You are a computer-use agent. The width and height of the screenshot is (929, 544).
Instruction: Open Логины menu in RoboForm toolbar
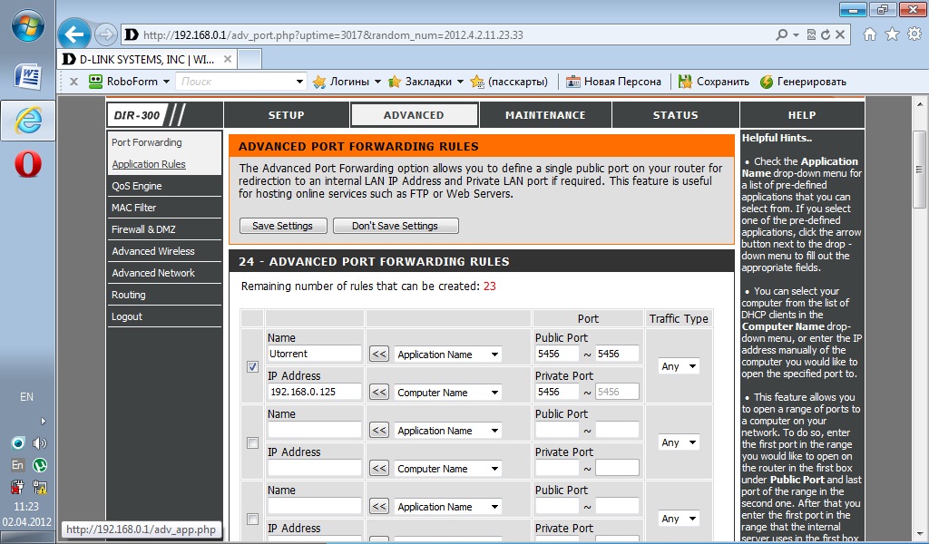(347, 82)
